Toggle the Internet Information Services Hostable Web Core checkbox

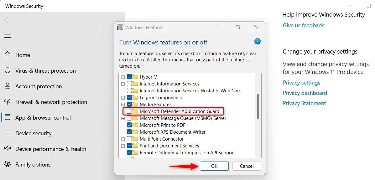pos(129,90)
